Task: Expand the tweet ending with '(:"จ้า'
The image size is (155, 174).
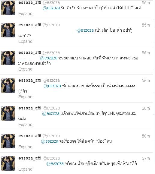Action: point(25,97)
